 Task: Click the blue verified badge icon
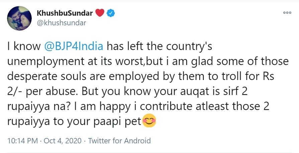coord(111,13)
